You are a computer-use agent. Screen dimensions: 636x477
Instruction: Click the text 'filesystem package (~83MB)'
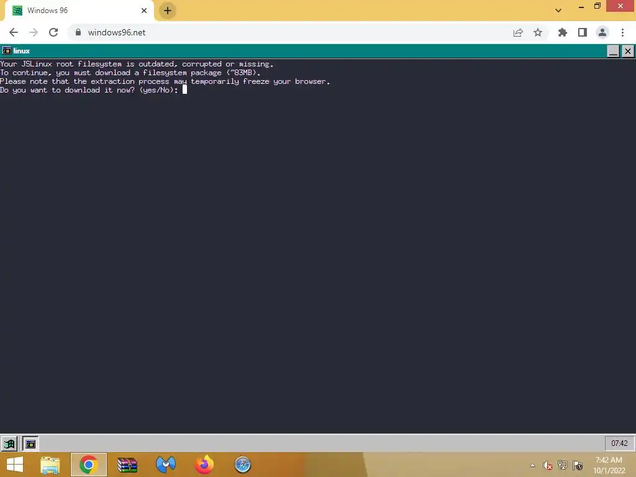tap(200, 73)
